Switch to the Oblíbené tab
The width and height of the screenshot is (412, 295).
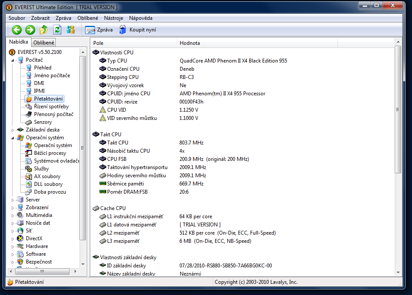(x=44, y=42)
